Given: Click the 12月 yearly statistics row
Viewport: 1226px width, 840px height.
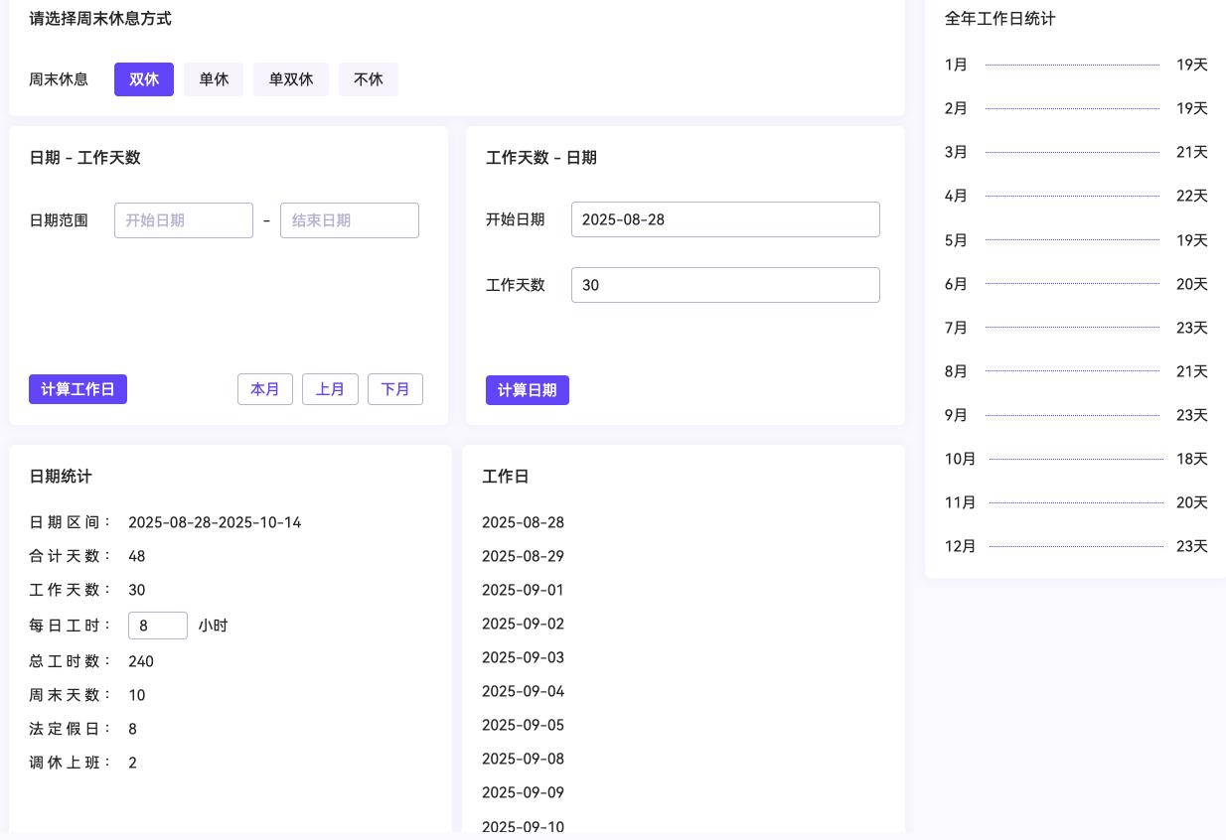Looking at the screenshot, I should coord(1075,546).
